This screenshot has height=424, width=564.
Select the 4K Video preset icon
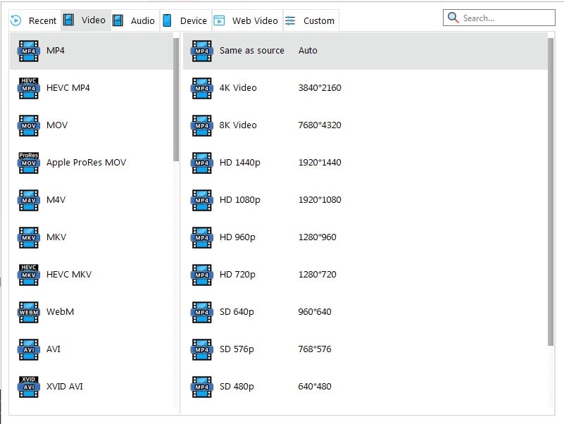(x=201, y=88)
